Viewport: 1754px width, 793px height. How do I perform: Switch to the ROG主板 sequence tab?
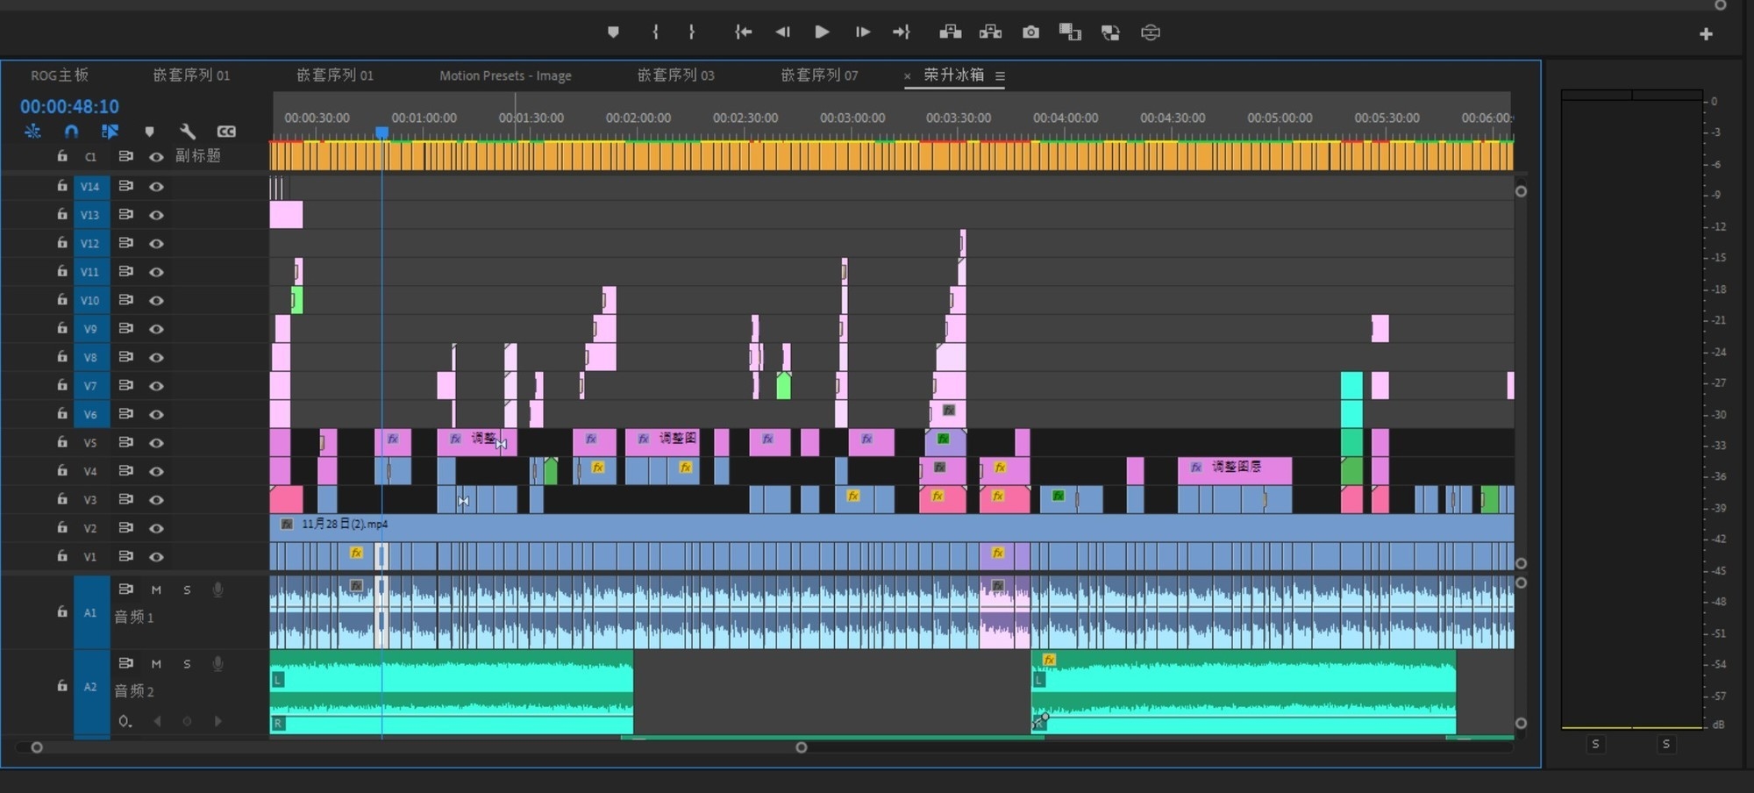[x=59, y=75]
